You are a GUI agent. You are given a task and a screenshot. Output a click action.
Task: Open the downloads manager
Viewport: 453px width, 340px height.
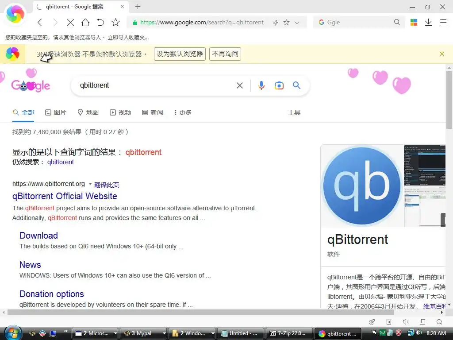428,22
